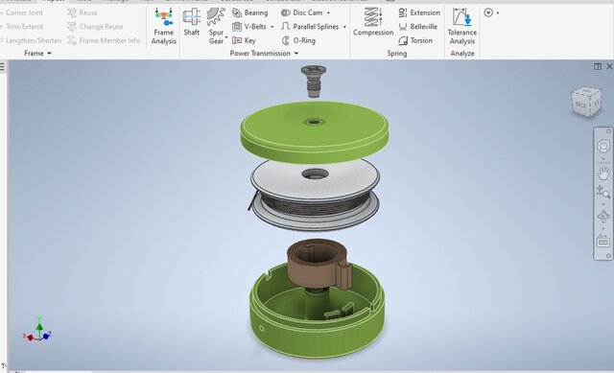Click the Reuse frame command
This screenshot has height=373, width=614.
tap(83, 12)
